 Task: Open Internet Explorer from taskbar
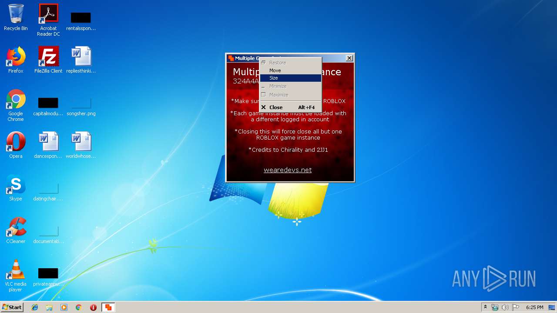click(x=35, y=307)
